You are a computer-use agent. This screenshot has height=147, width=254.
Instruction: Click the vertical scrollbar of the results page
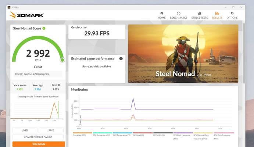coord(244,53)
